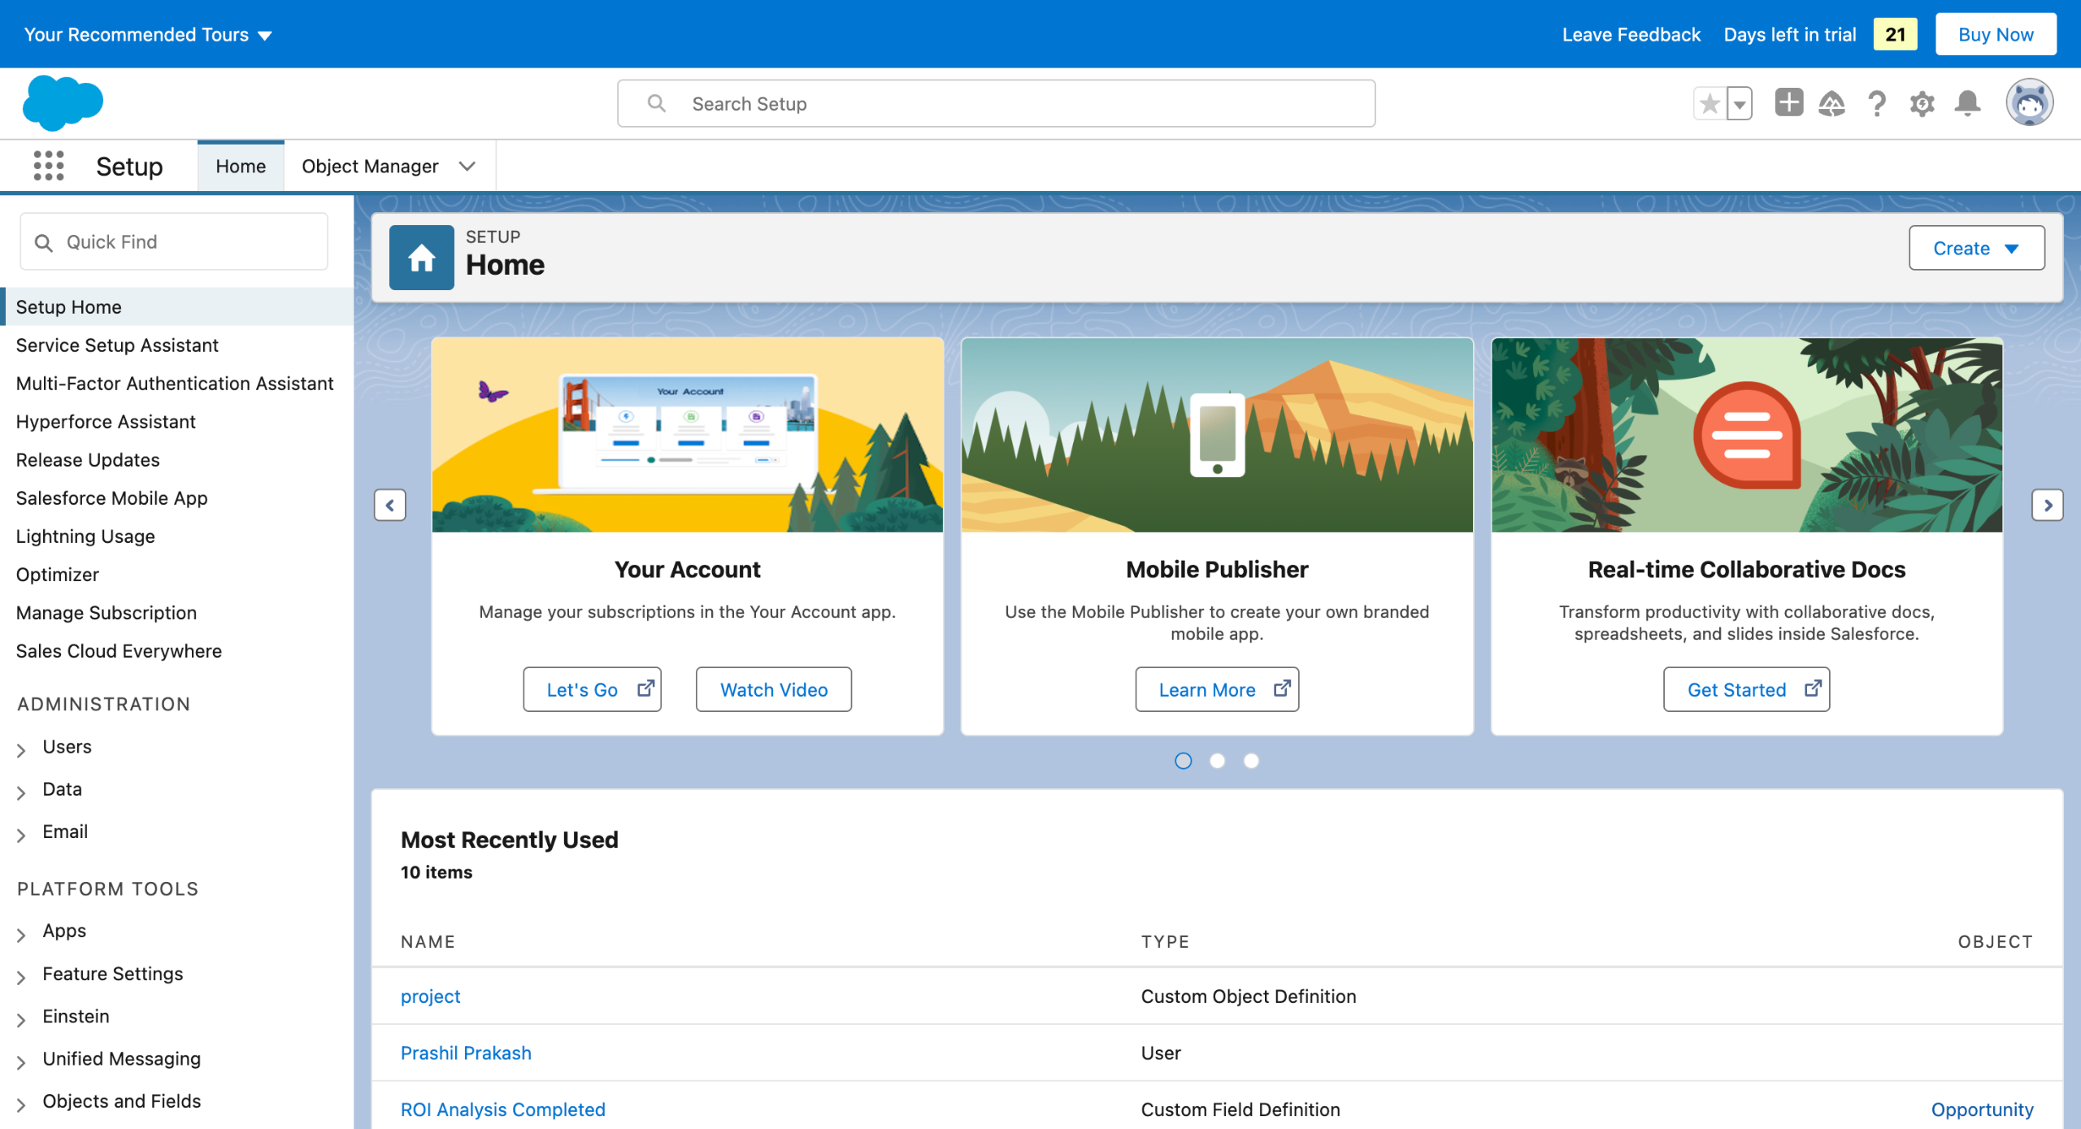
Task: Expand the Apps tree section
Action: (21, 934)
